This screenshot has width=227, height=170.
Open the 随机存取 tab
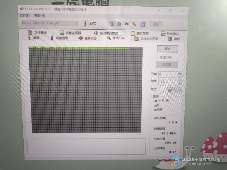pos(140,34)
